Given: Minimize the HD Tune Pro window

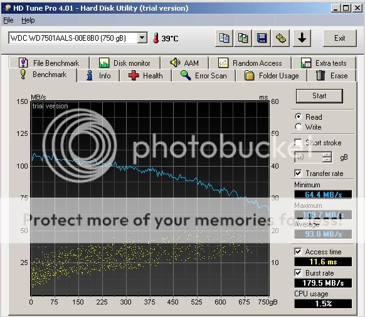Looking at the screenshot, I should tap(335, 8).
